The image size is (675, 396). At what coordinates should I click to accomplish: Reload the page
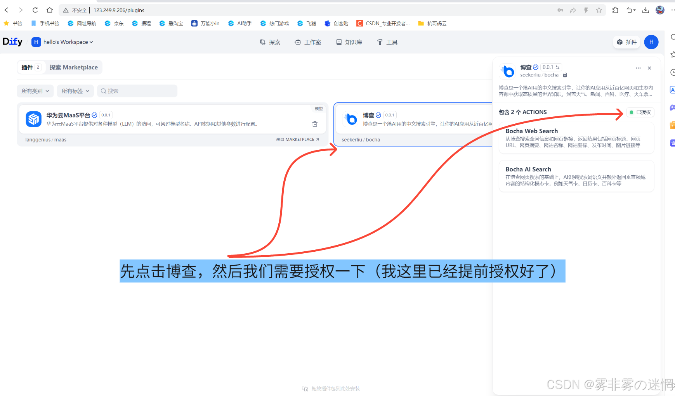pyautogui.click(x=35, y=10)
